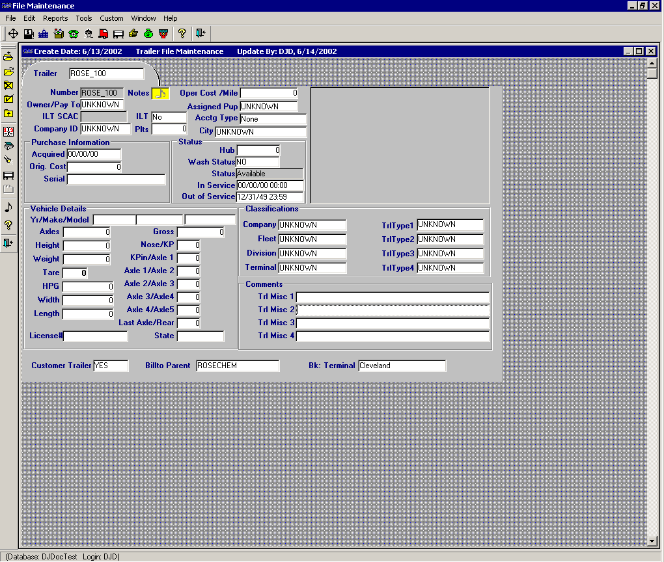Click the exit door icon in top toolbar

pos(201,33)
